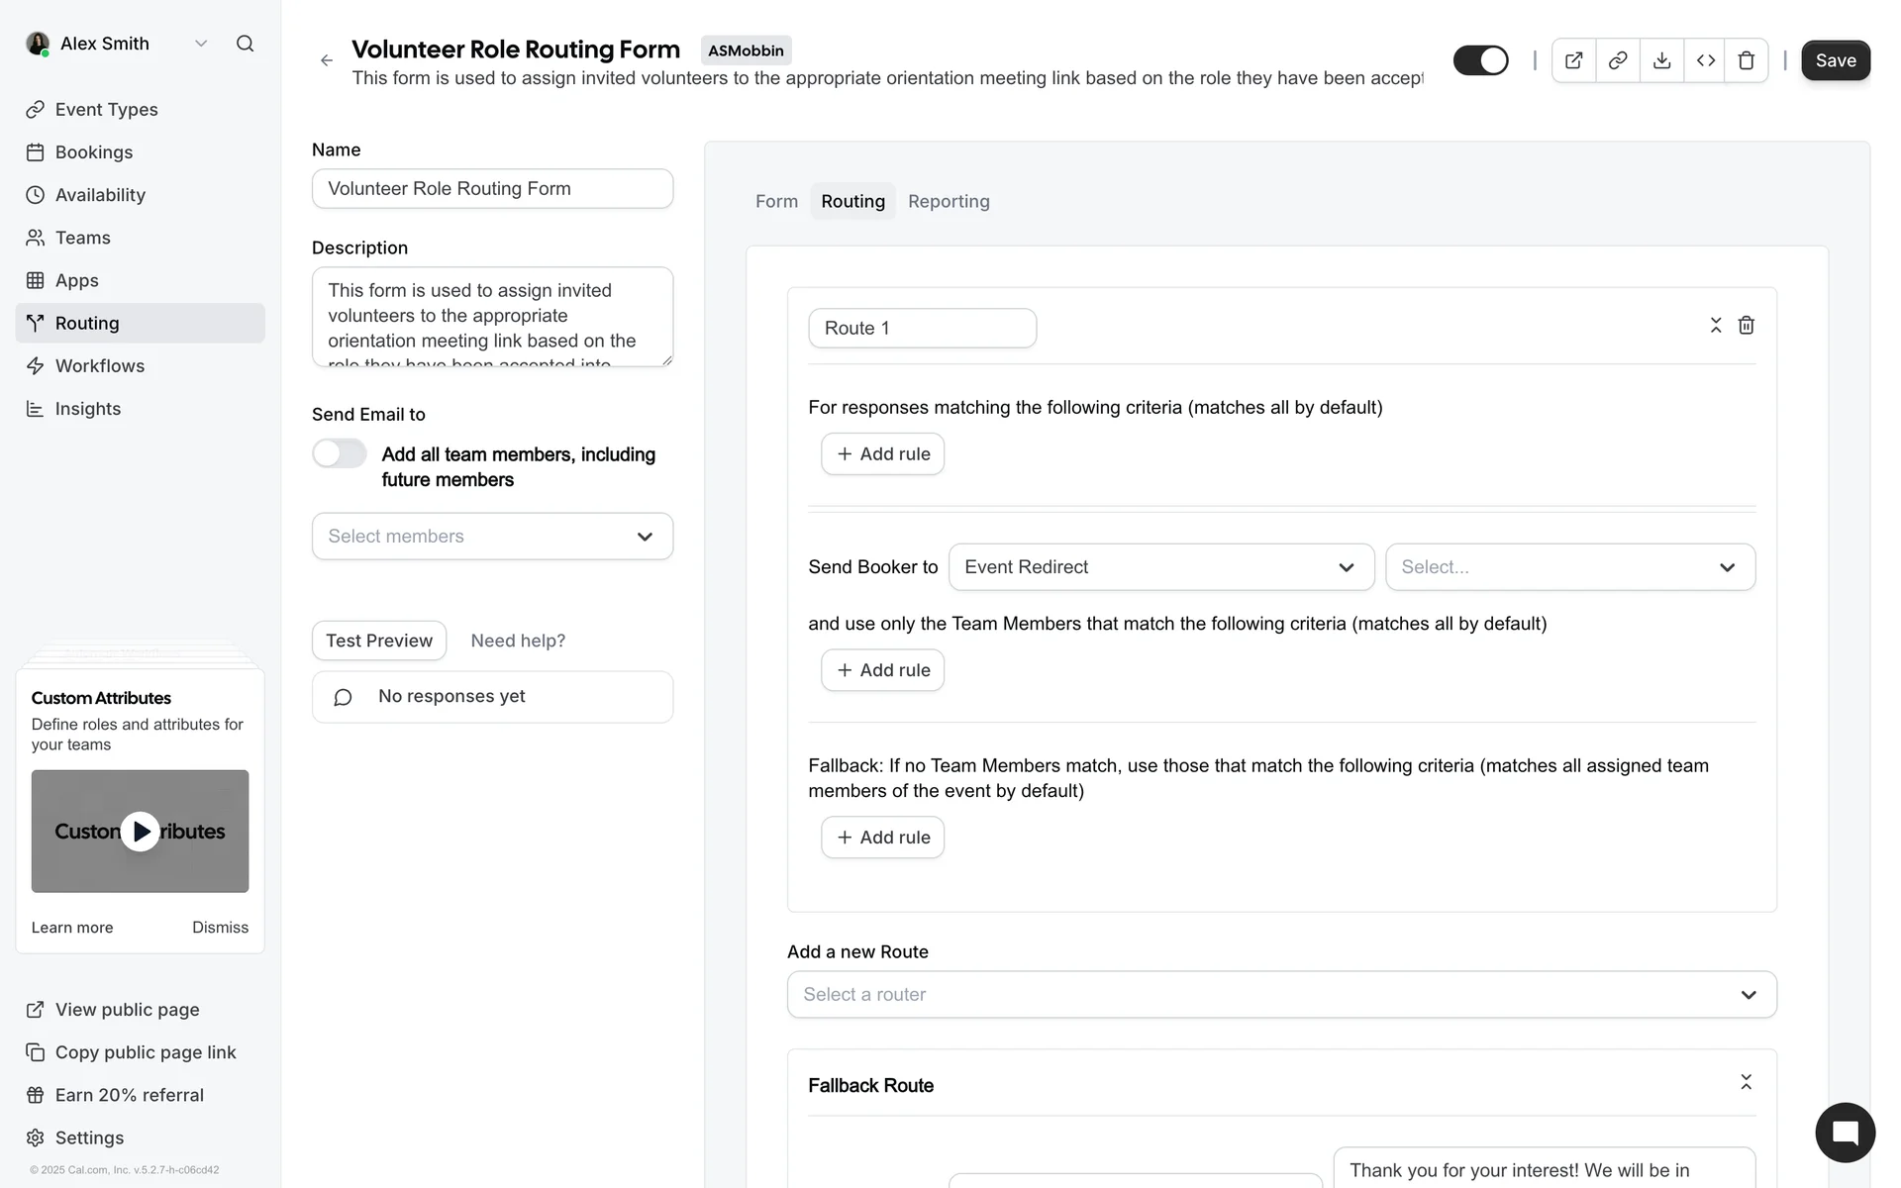
Task: Save the routing form
Action: pyautogui.click(x=1835, y=60)
